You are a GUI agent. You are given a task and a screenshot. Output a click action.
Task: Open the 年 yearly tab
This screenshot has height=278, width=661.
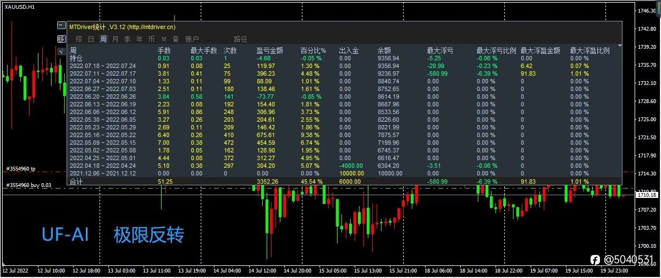pyautogui.click(x=139, y=39)
